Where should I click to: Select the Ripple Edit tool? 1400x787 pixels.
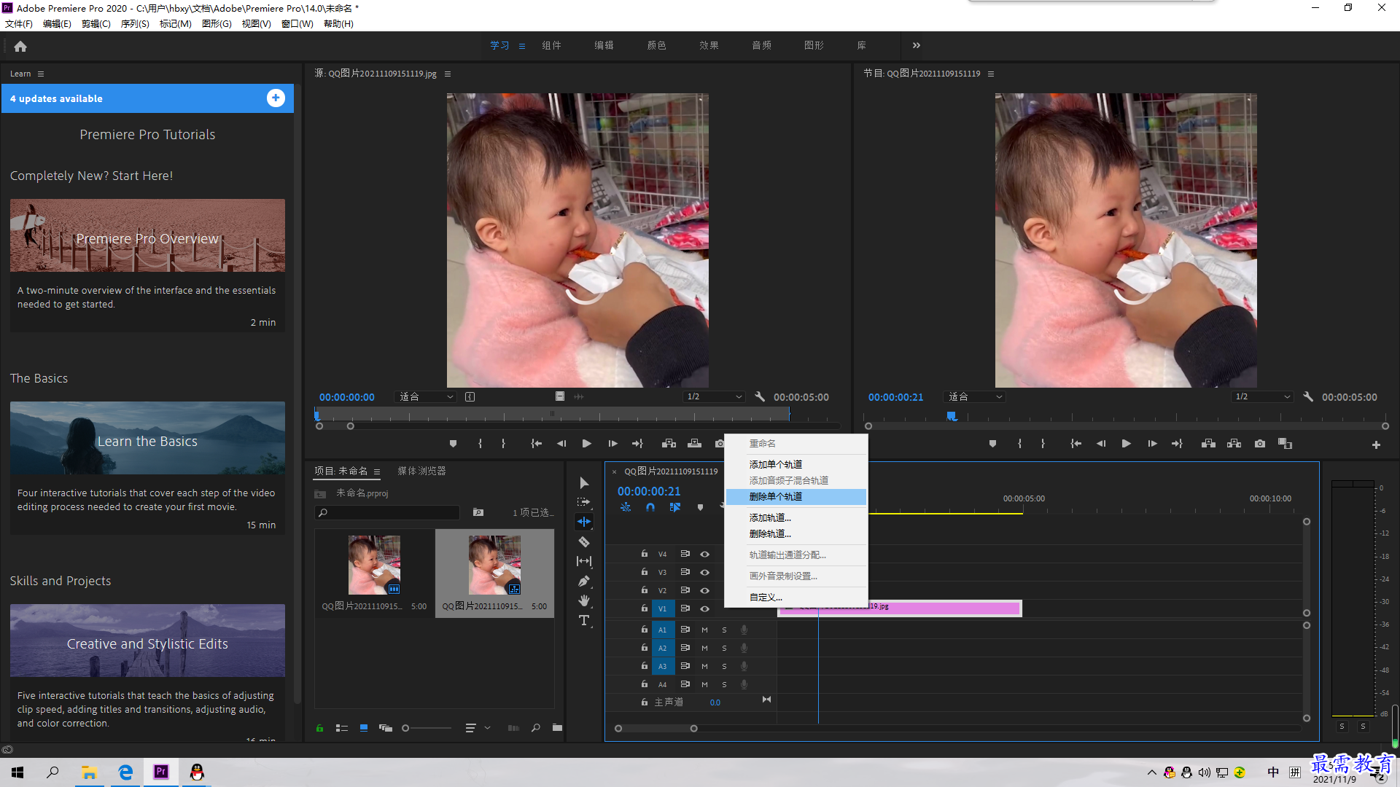point(584,522)
